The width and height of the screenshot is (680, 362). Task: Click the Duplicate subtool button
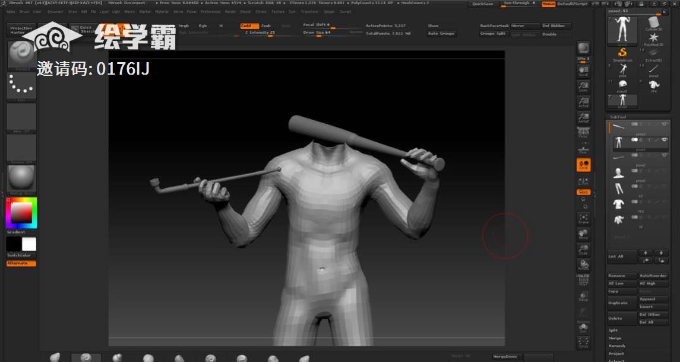pos(622,303)
